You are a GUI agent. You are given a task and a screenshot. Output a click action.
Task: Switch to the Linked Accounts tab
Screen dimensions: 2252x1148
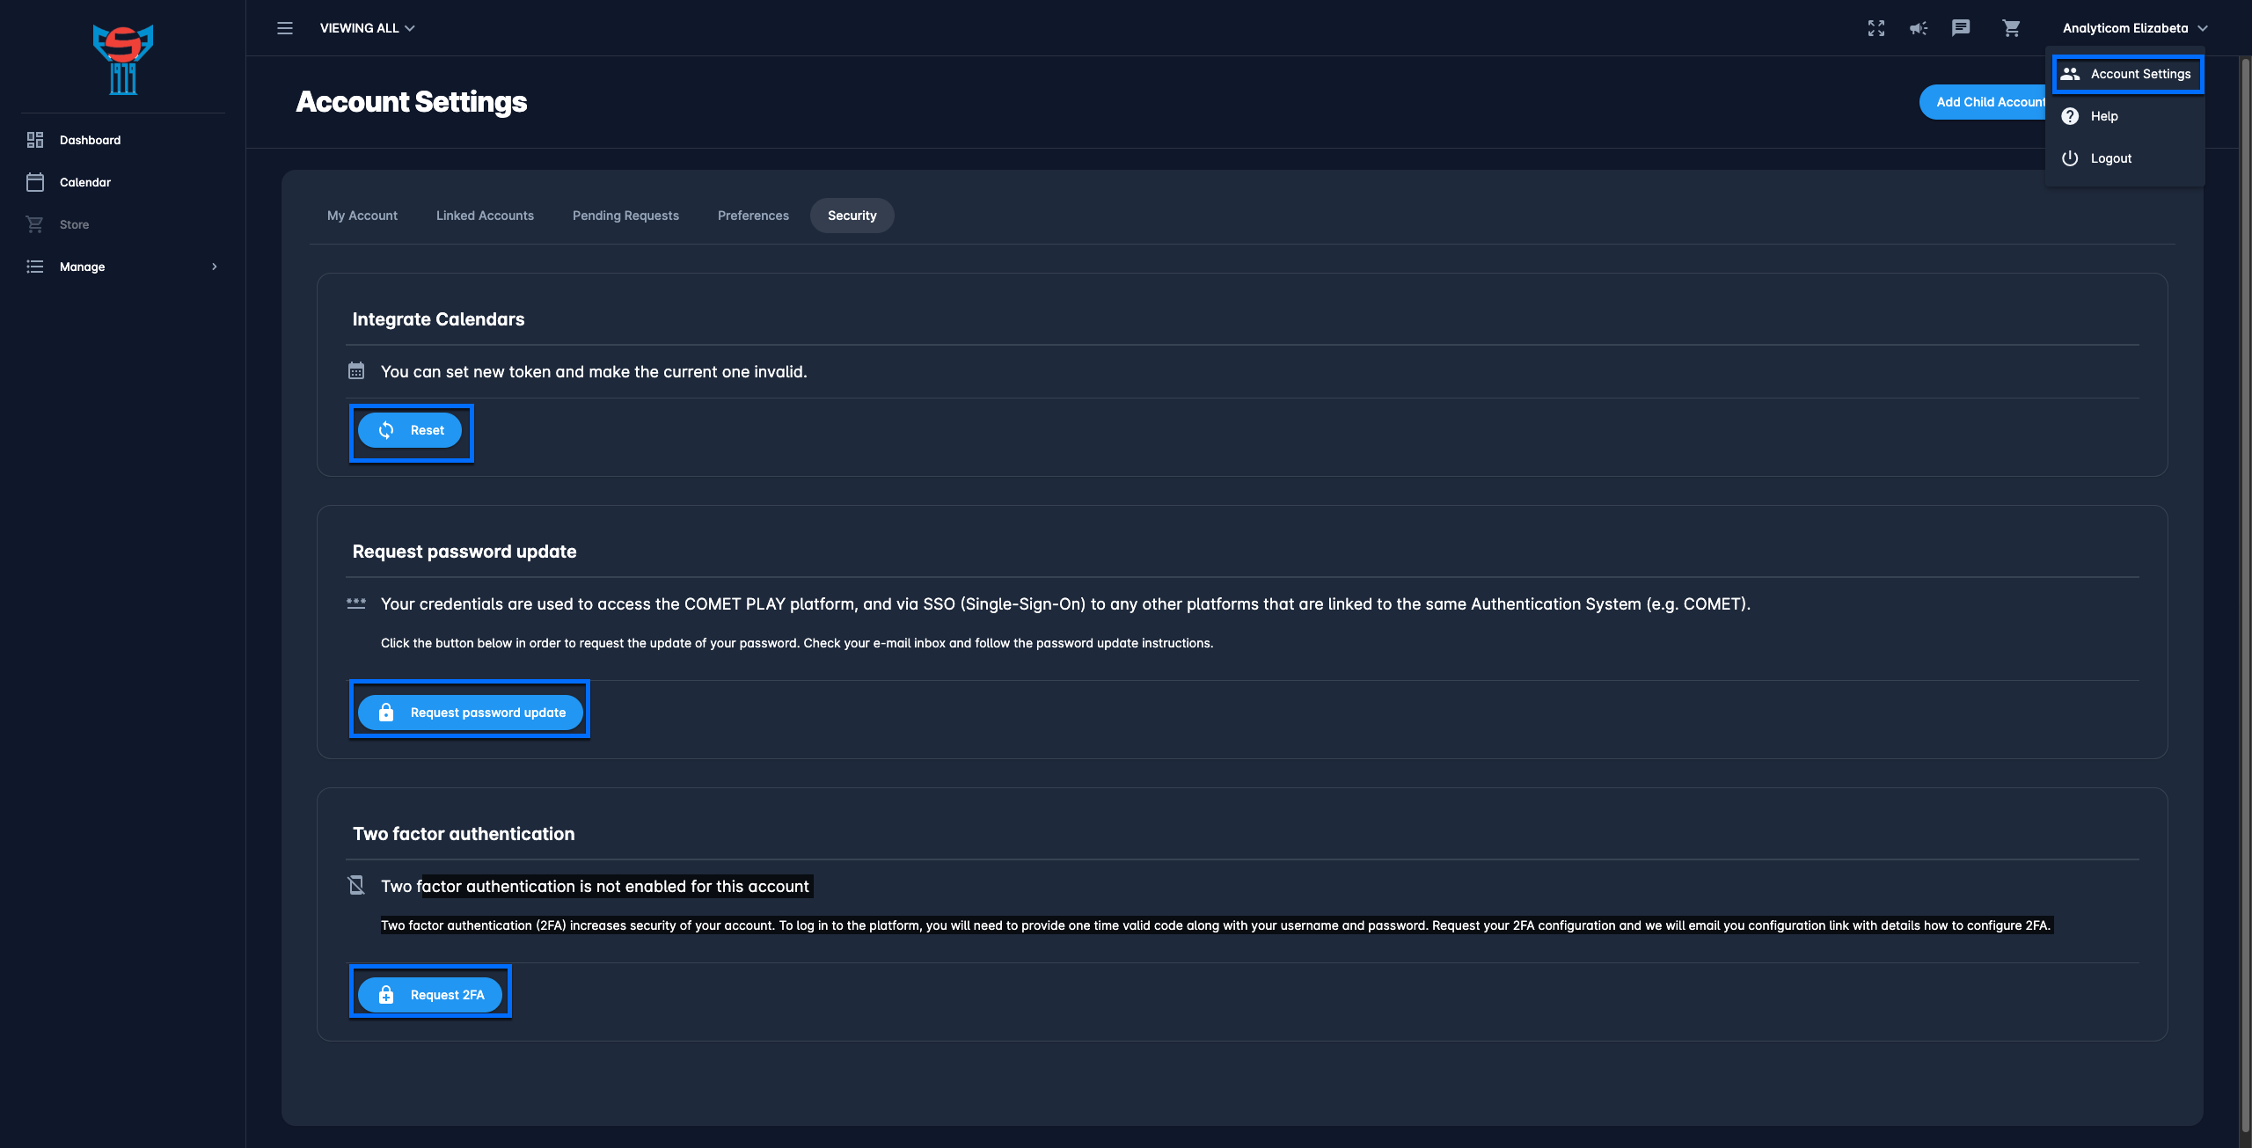pos(485,216)
